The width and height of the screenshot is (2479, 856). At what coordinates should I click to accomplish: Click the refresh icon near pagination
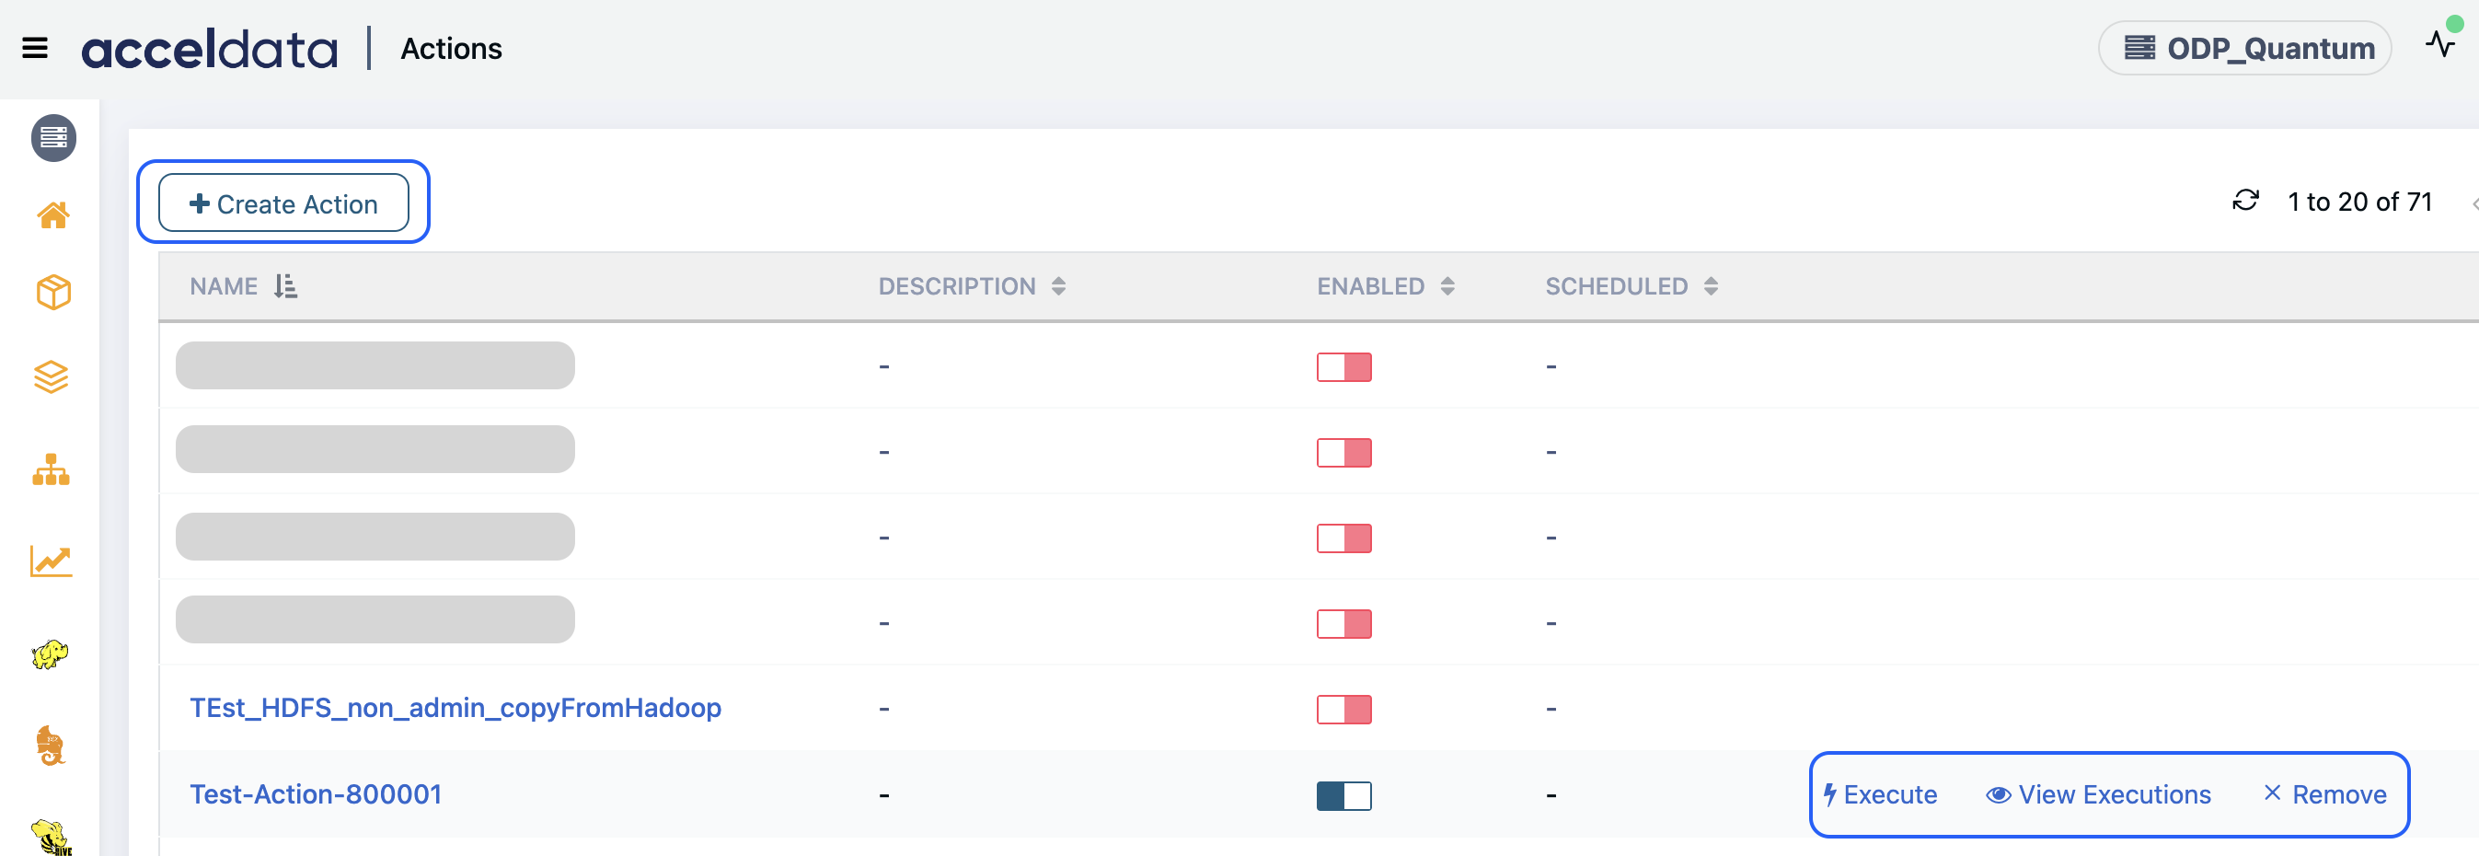click(2245, 201)
